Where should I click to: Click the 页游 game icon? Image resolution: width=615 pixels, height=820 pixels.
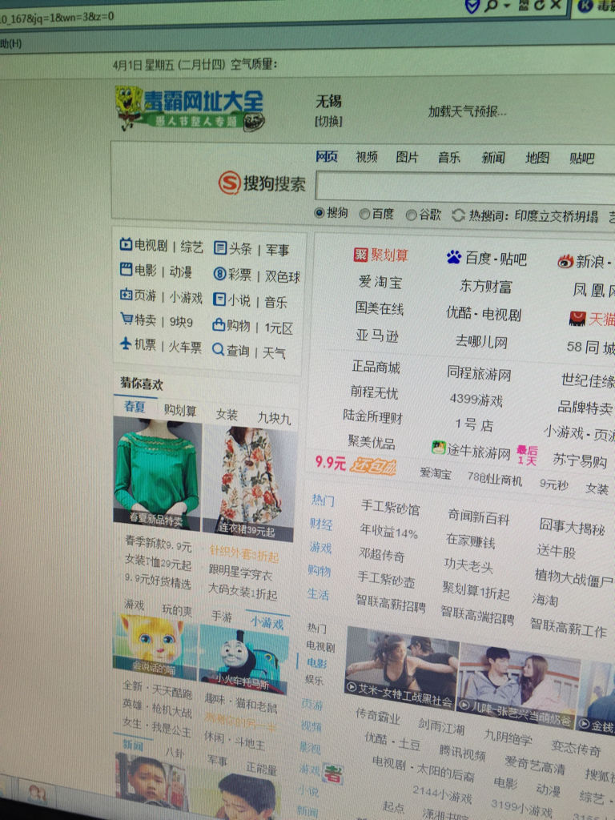point(126,295)
